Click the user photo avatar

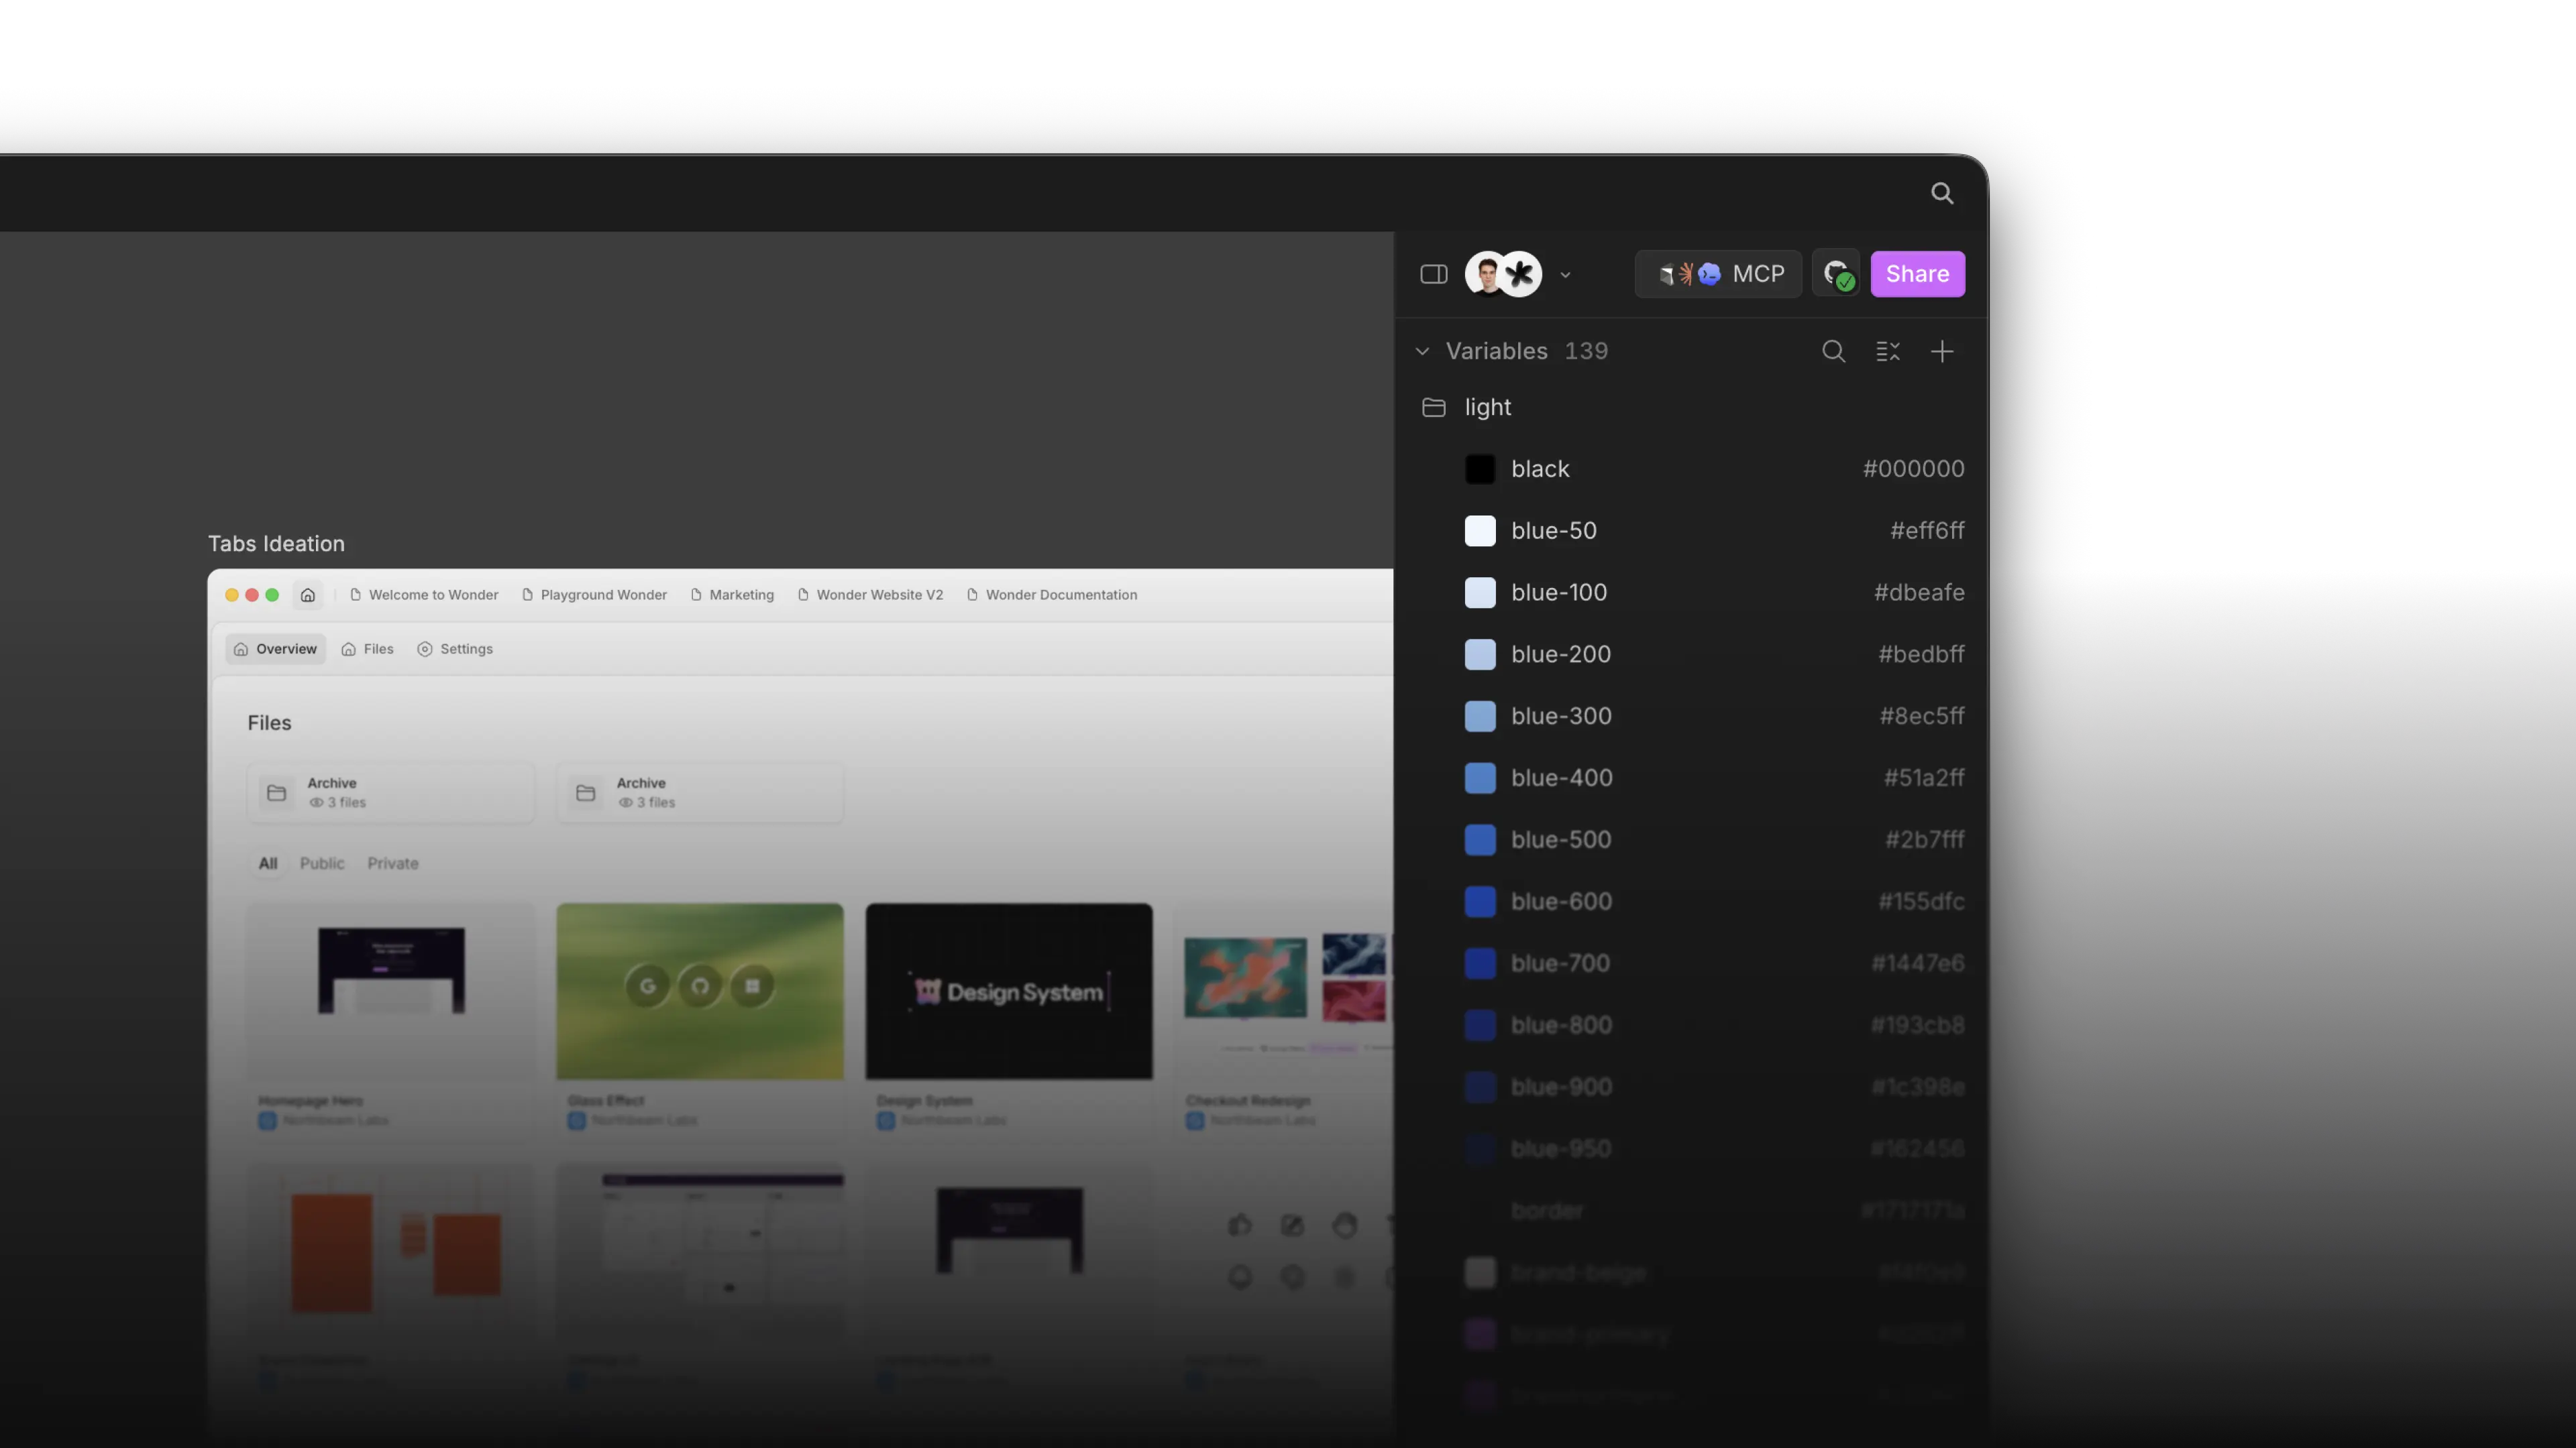(x=1486, y=274)
